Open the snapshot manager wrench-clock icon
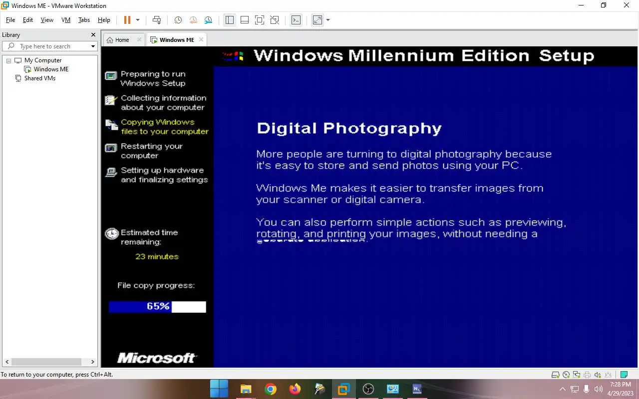Screen dimensions: 639x399 [x=208, y=20]
